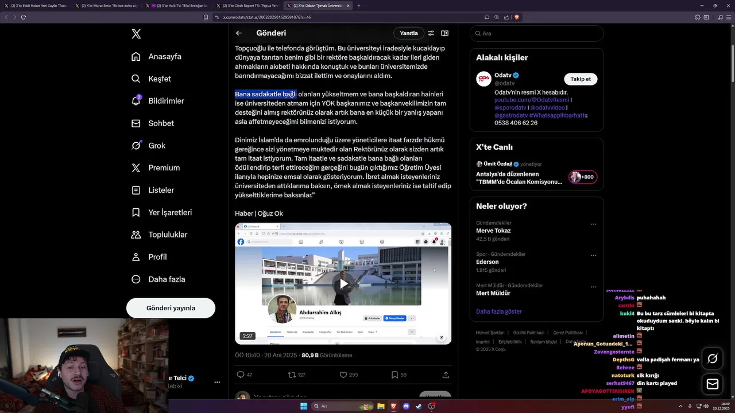Image resolution: width=735 pixels, height=413 pixels.
Task: Open Profil page
Action: click(149, 257)
